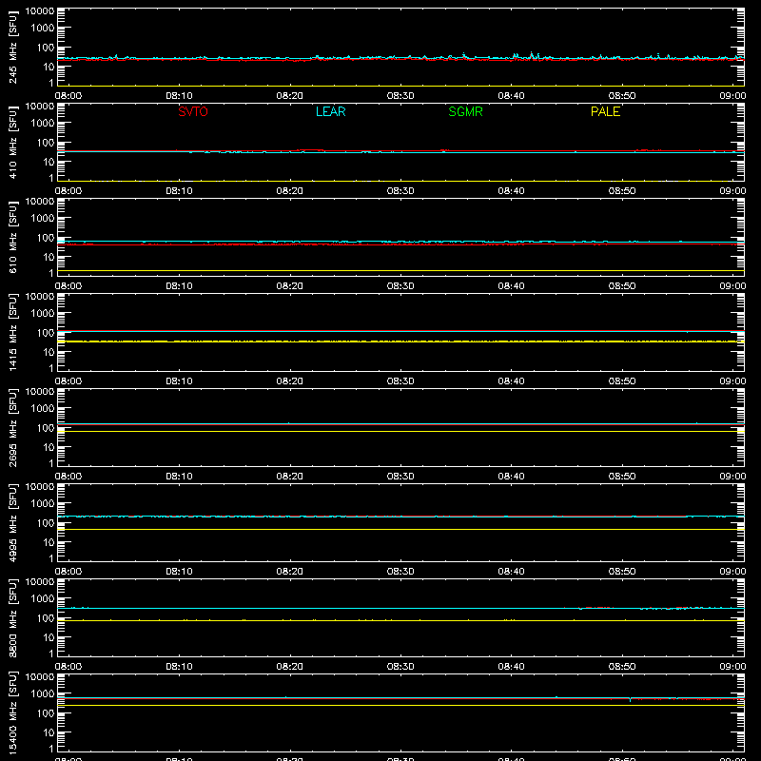Click the 10000 tick on 4995 MHz axis

40,487
